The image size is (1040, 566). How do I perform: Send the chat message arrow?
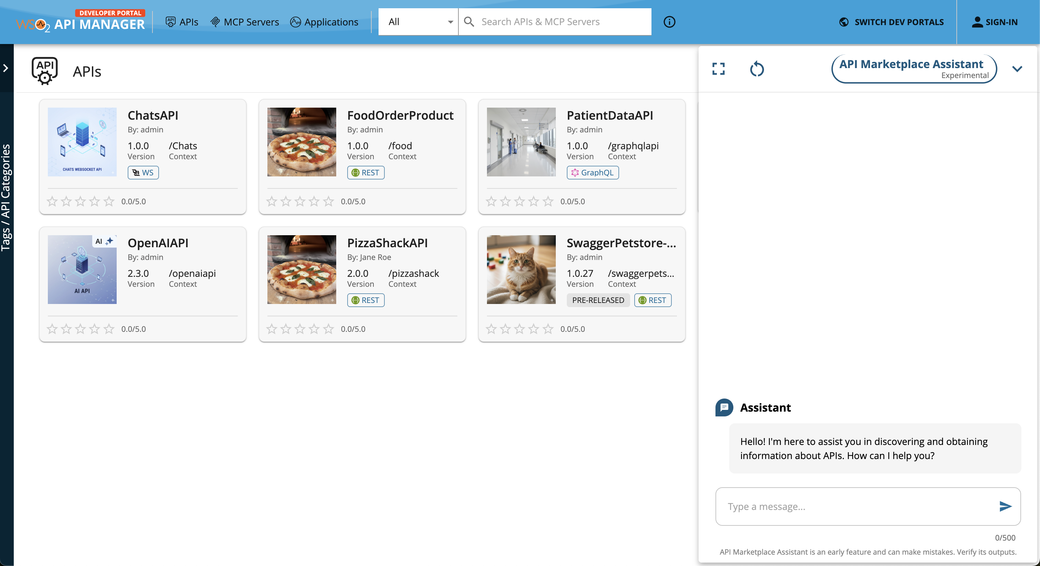(x=1005, y=506)
